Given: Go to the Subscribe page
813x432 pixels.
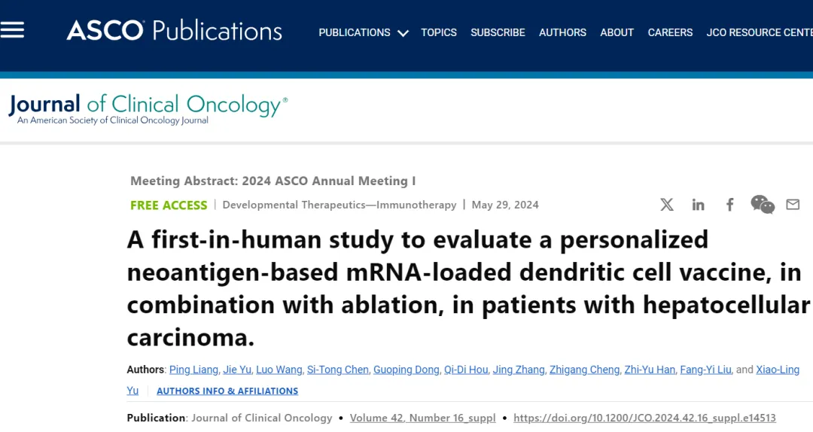Looking at the screenshot, I should (x=498, y=32).
